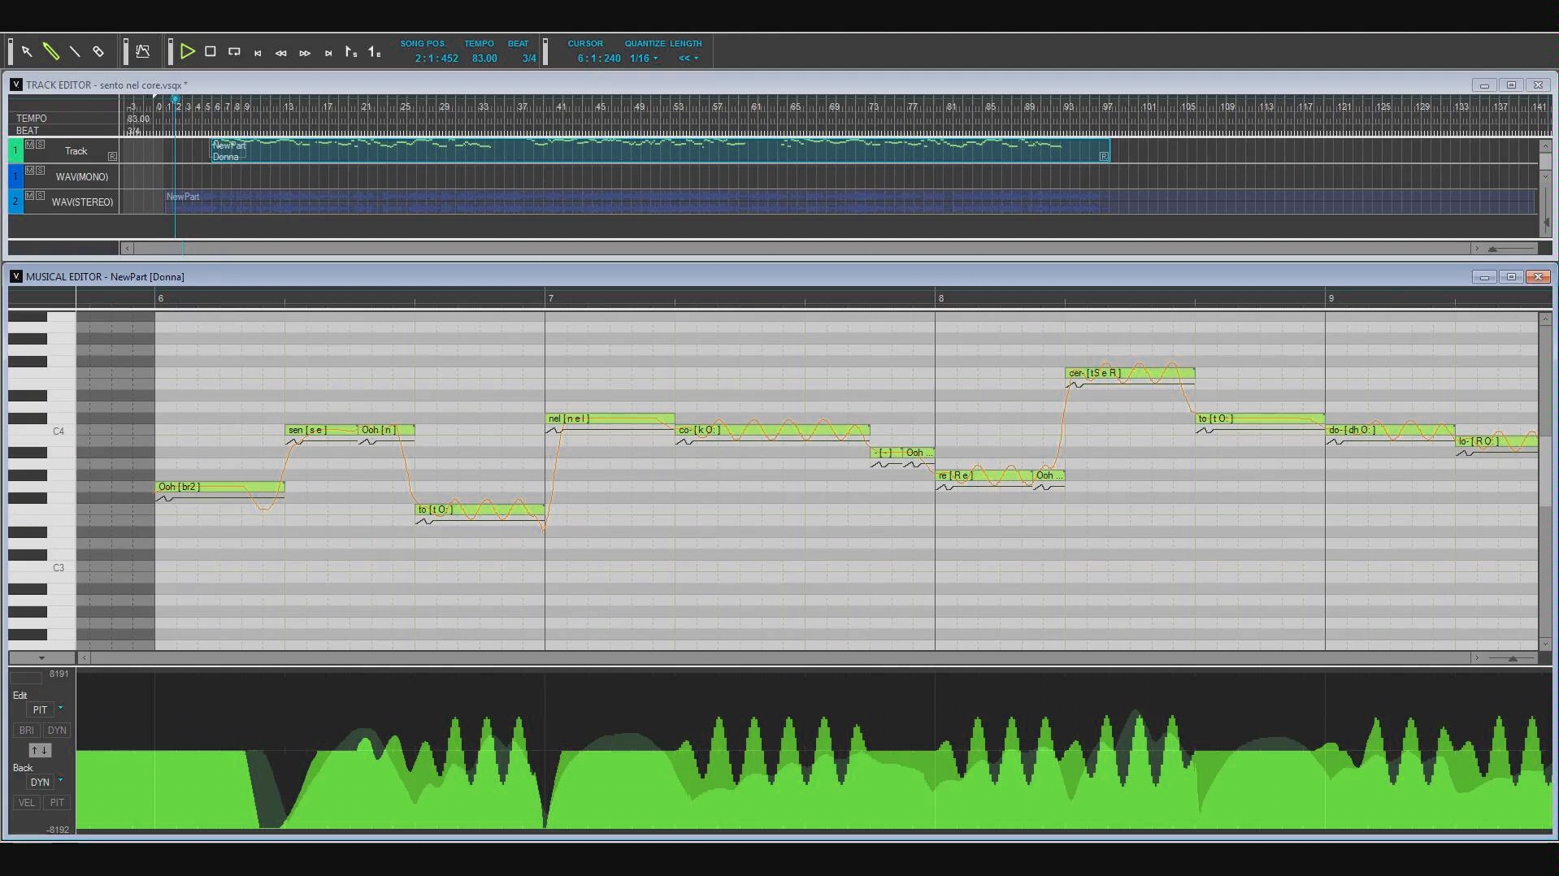1559x876 pixels.
Task: Select the 'co- [k O:]' note
Action: point(772,431)
